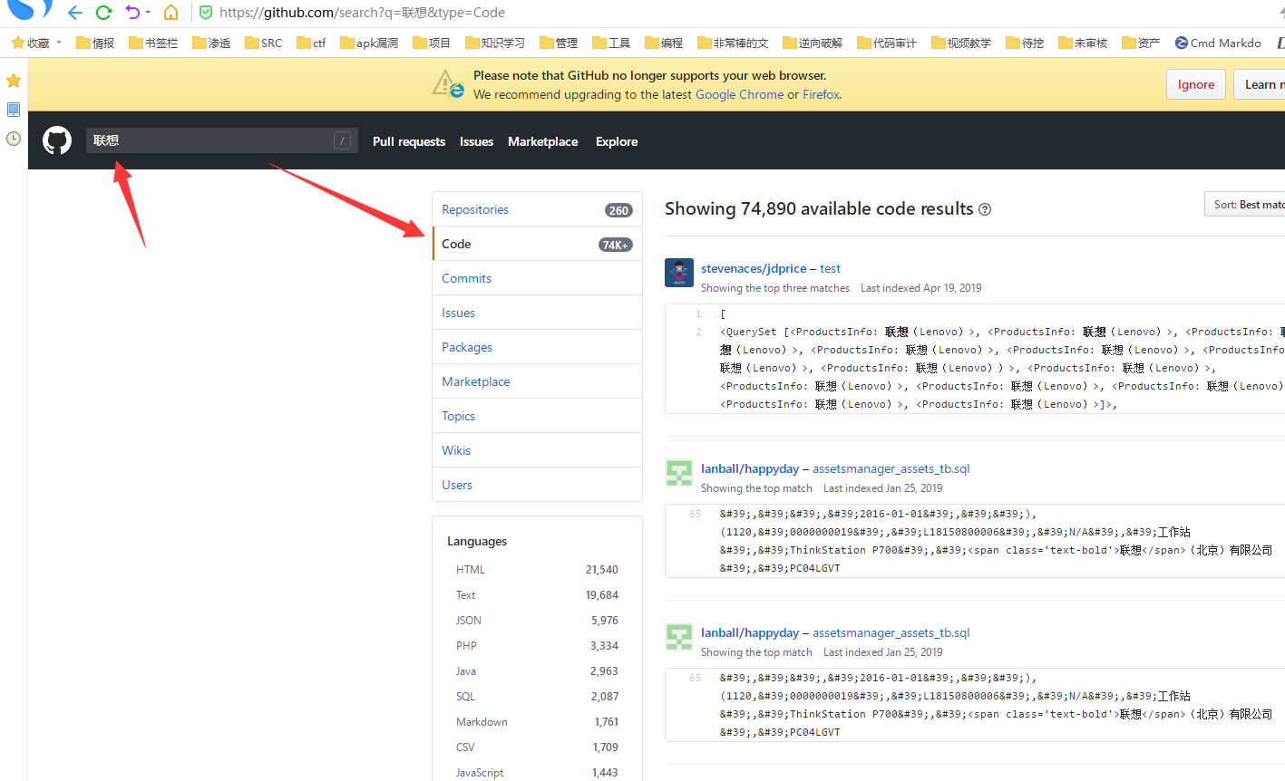Image resolution: width=1285 pixels, height=781 pixels.
Task: Open Issues in the GitHub header
Action: tap(476, 141)
